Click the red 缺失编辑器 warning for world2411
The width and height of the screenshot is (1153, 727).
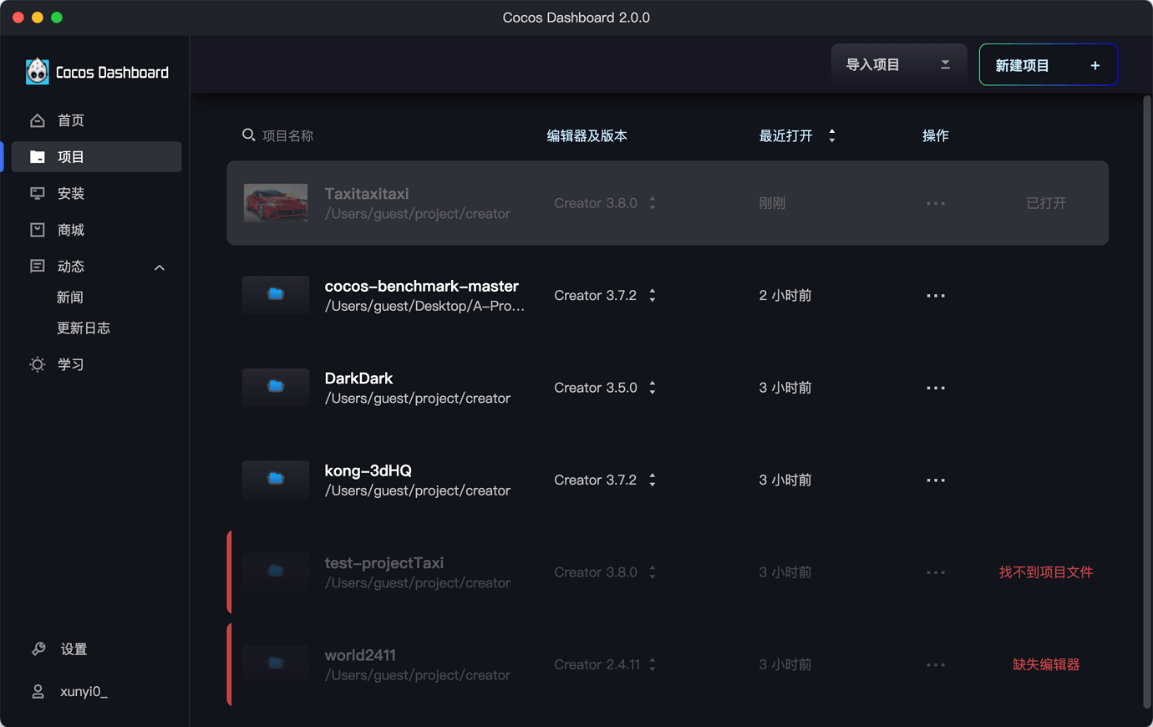1046,664
